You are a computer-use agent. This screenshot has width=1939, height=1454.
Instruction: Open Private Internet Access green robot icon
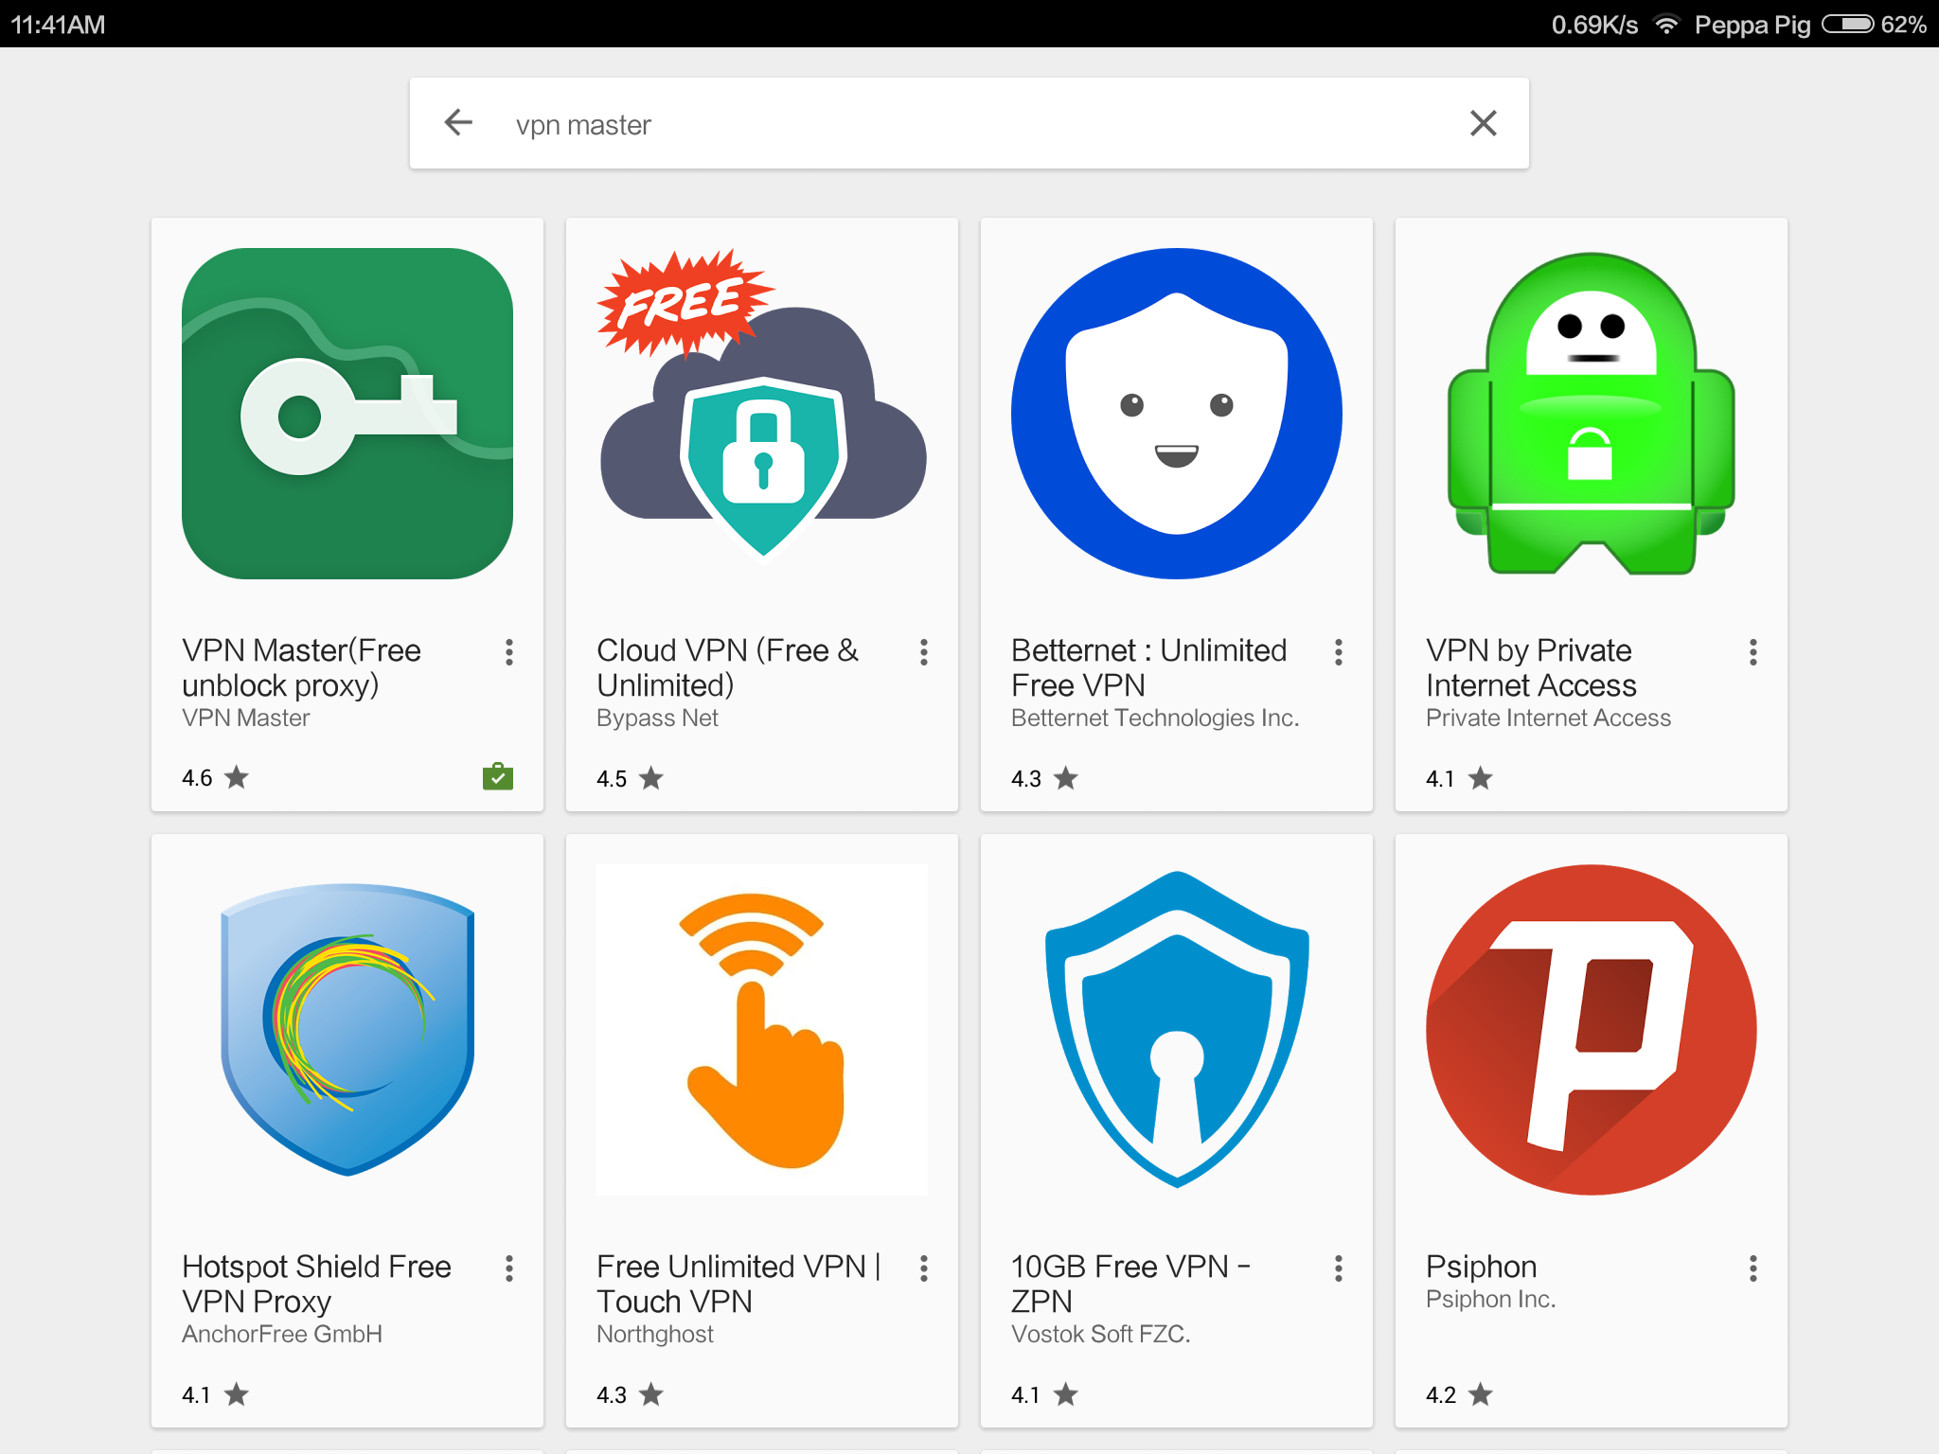pos(1592,414)
